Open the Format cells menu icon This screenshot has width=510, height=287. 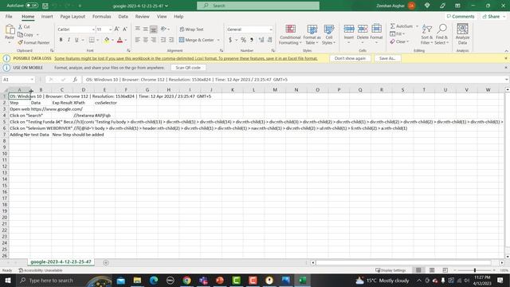[376, 29]
